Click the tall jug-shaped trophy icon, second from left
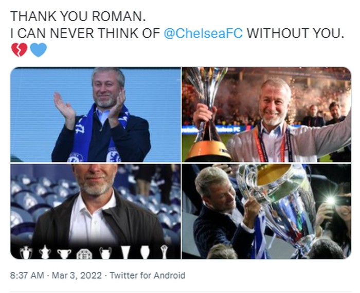Viewport: 360px width, 293px height. point(45,252)
